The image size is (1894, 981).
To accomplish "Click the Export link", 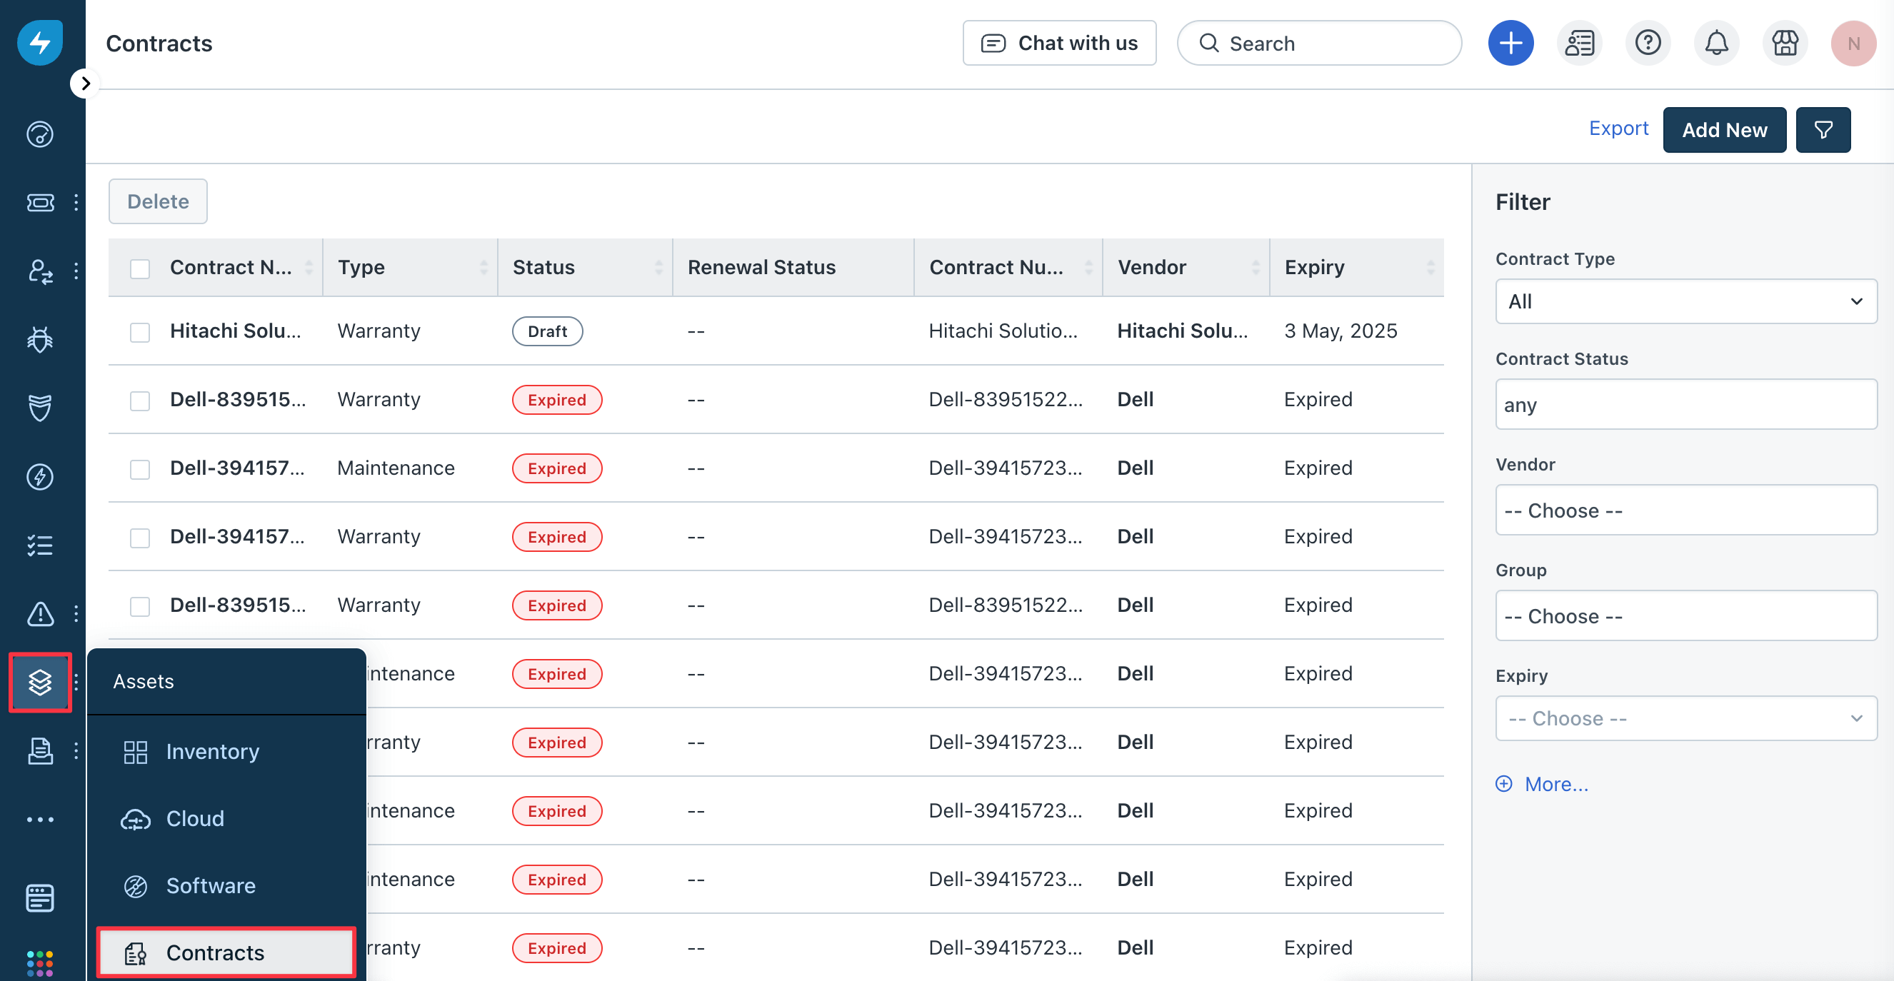I will tap(1618, 129).
